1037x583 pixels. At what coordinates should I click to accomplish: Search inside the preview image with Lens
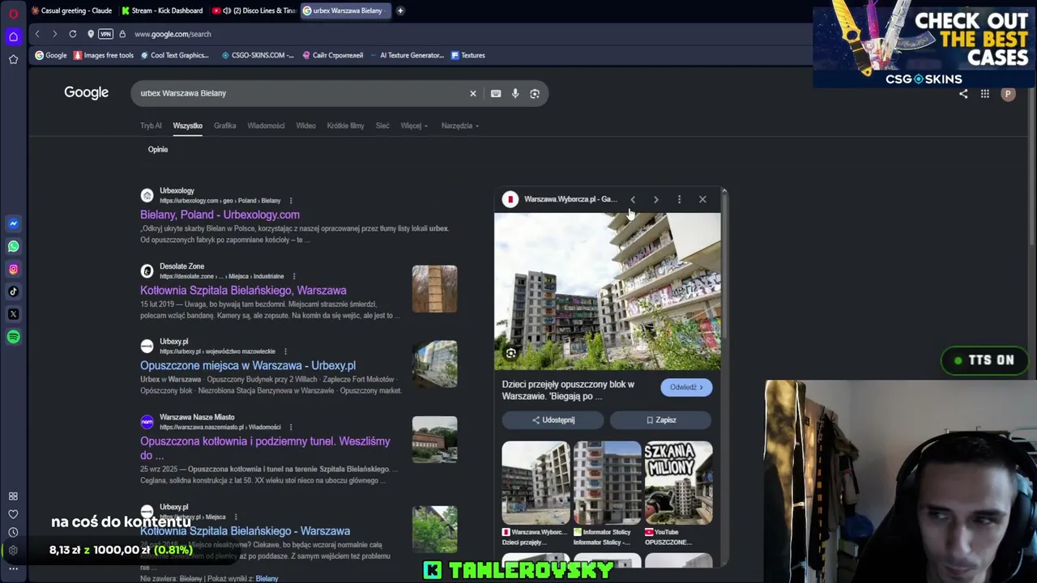click(511, 353)
